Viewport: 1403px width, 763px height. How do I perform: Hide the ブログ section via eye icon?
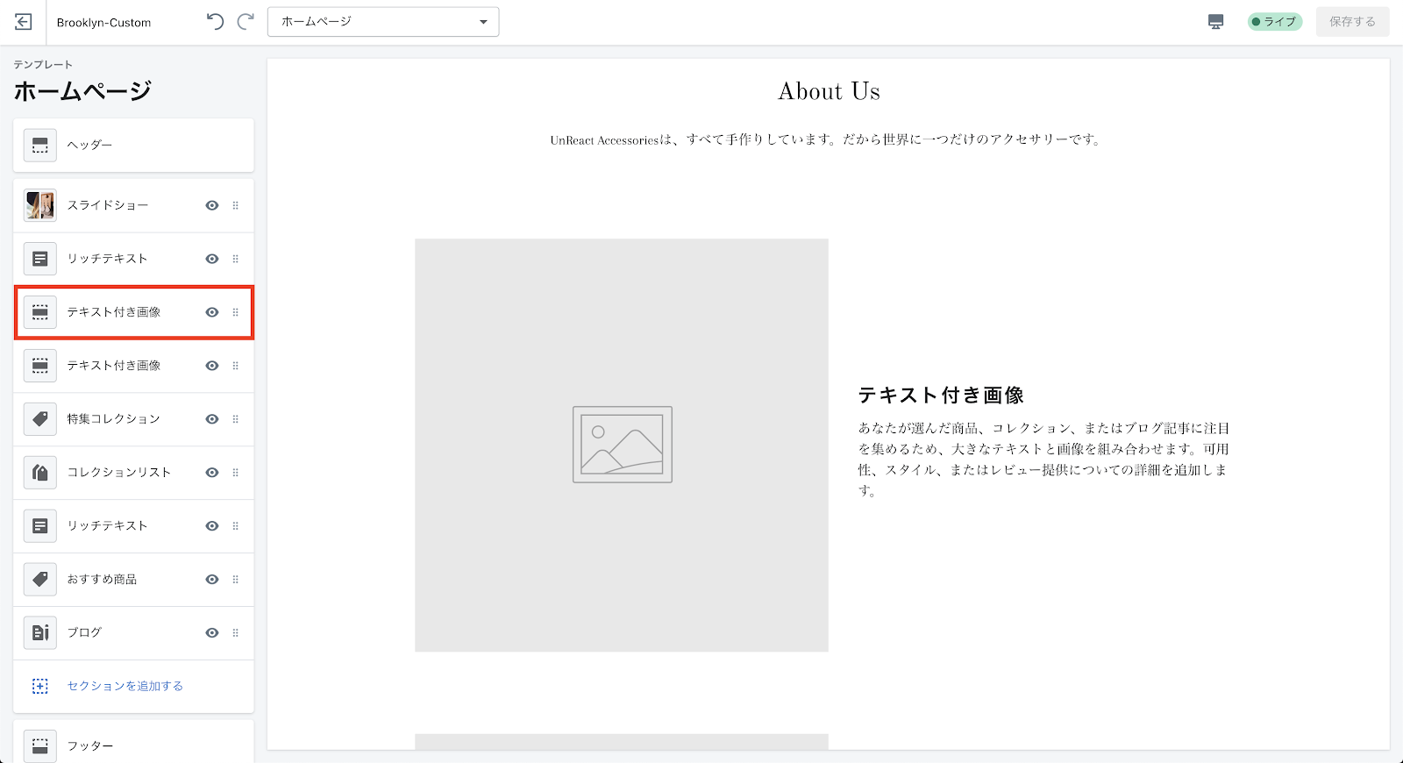click(212, 633)
